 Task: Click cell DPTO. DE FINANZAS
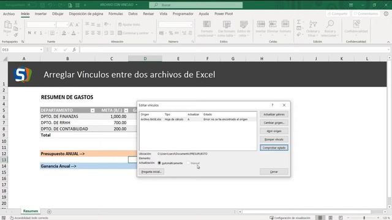pos(67,117)
